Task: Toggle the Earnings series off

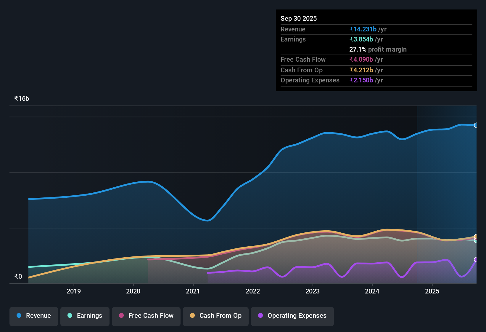Action: pyautogui.click(x=85, y=316)
